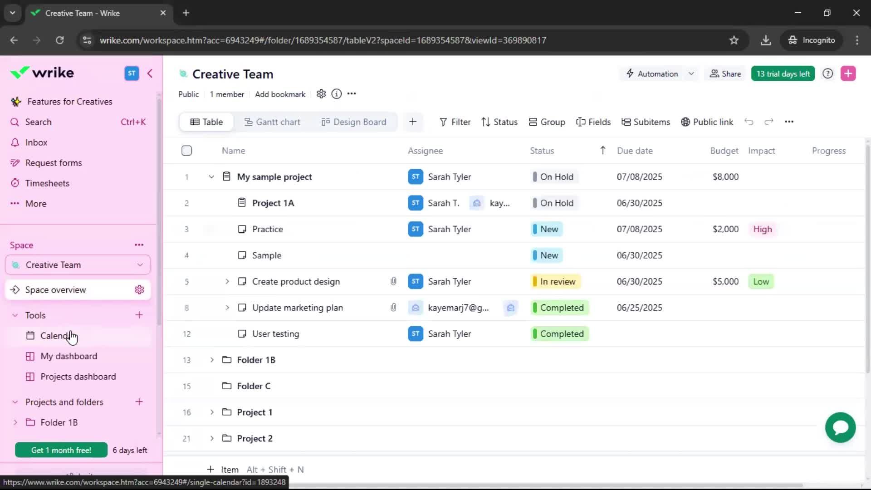This screenshot has height=490, width=871.
Task: Open the space info icon
Action: (x=337, y=94)
